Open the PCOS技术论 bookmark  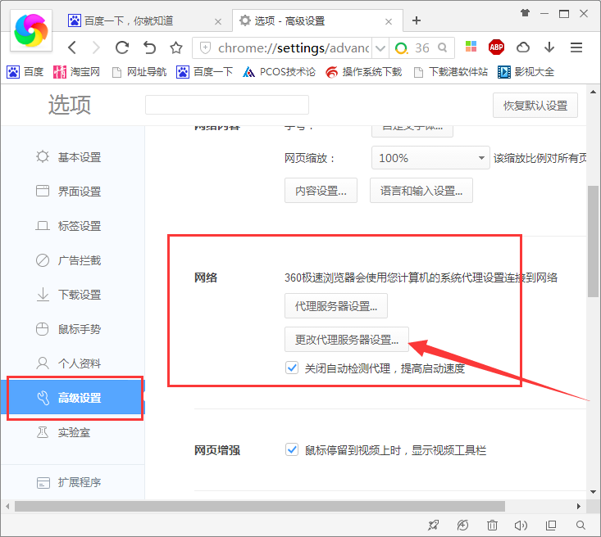click(279, 71)
